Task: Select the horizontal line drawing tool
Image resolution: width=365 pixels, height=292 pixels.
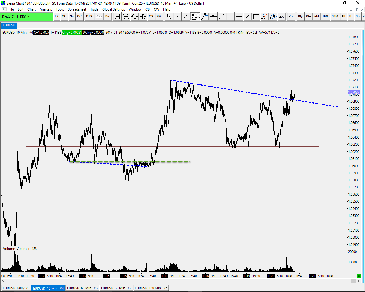Action: click(x=239, y=17)
